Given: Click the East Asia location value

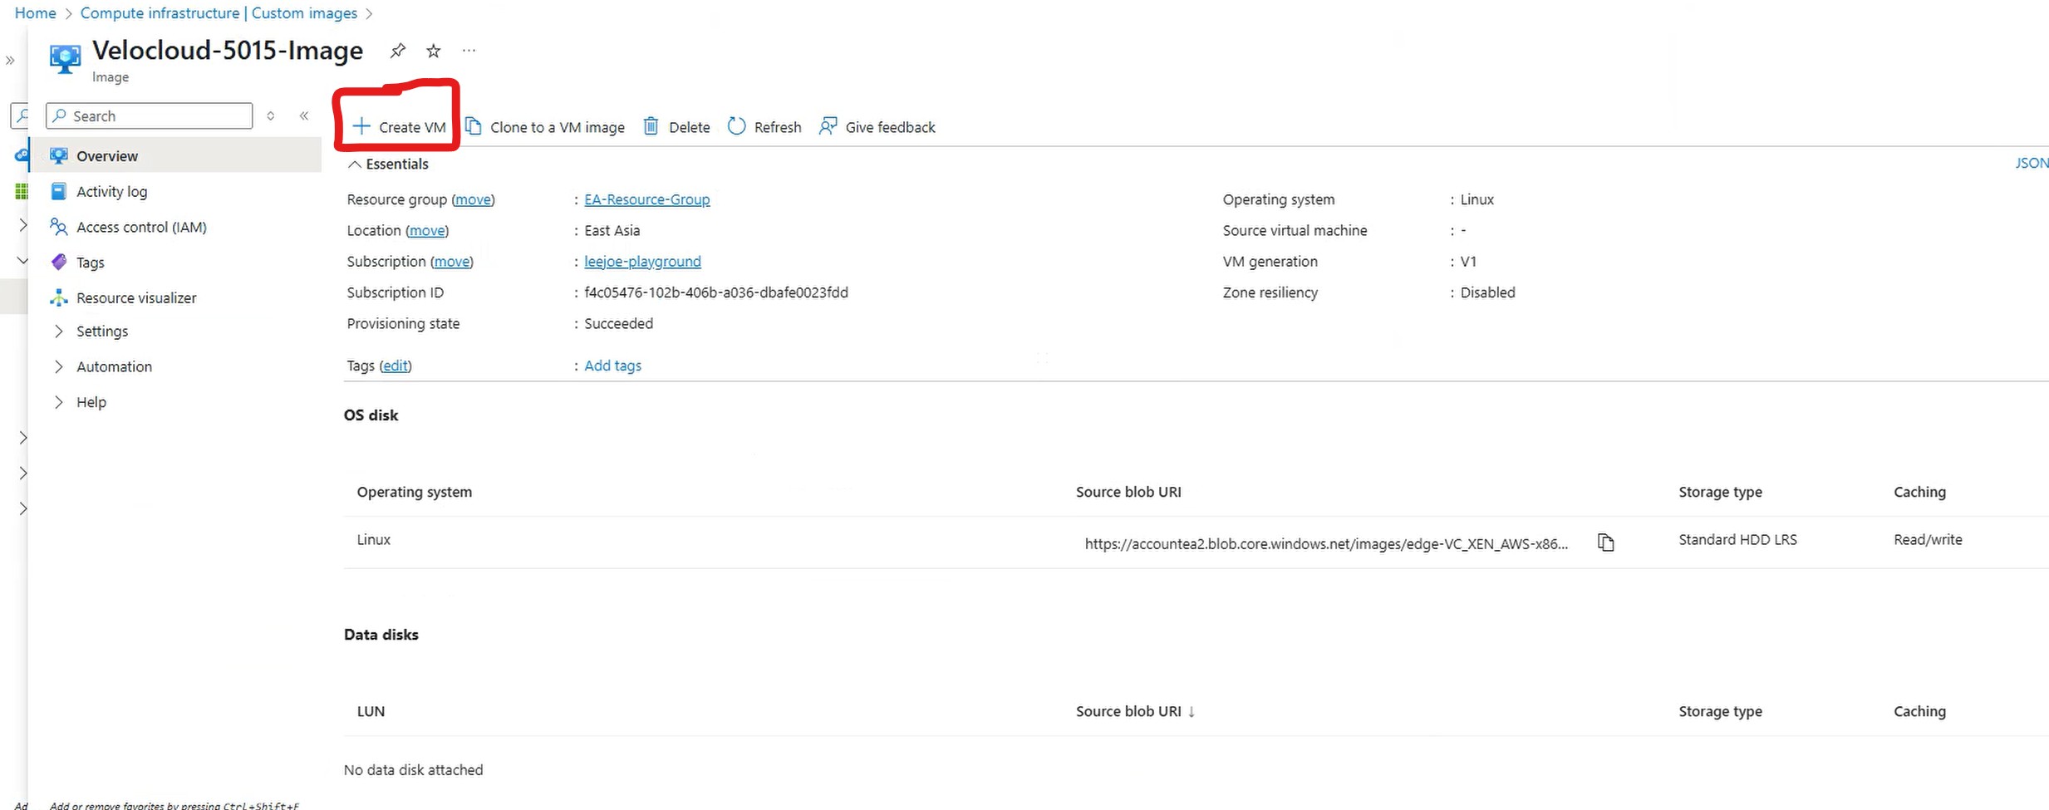Looking at the screenshot, I should [612, 230].
